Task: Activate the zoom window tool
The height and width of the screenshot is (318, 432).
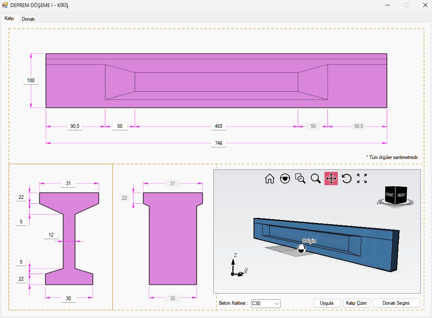Action: [300, 179]
